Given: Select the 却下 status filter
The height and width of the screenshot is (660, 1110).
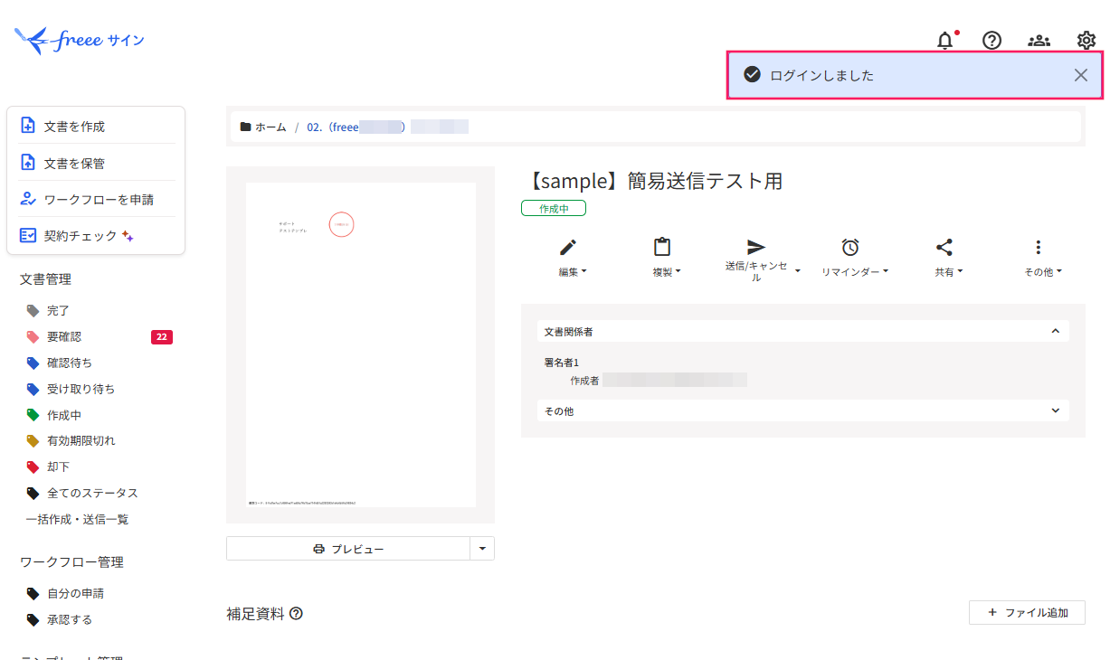Looking at the screenshot, I should coord(58,467).
